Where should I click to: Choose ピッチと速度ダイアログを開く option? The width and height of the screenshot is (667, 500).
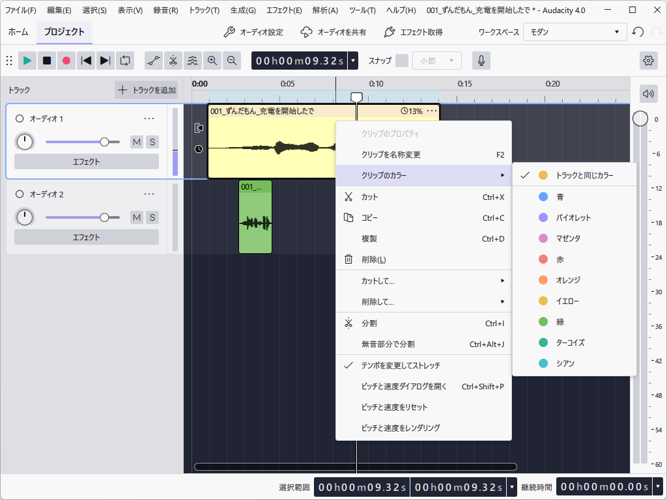(423, 387)
